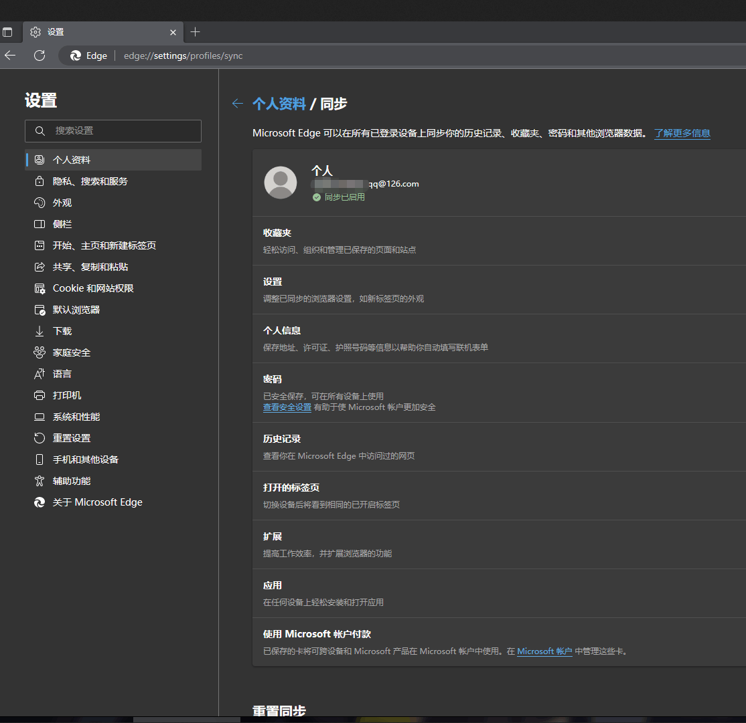The height and width of the screenshot is (723, 746).
Task: Click the 扩展 sync row
Action: pos(499,545)
